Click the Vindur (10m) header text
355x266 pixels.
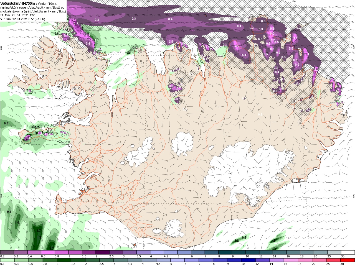click(x=47, y=3)
